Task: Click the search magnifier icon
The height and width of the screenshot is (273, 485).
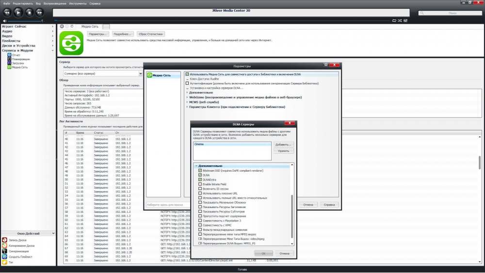Action: click(422, 13)
